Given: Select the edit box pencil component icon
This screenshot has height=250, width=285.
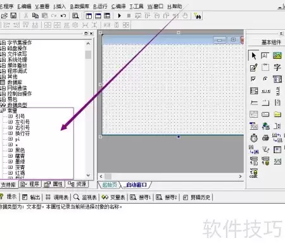Looking at the screenshot, I should 253,67.
